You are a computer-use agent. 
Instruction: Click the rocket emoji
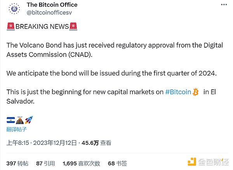pos(28,120)
